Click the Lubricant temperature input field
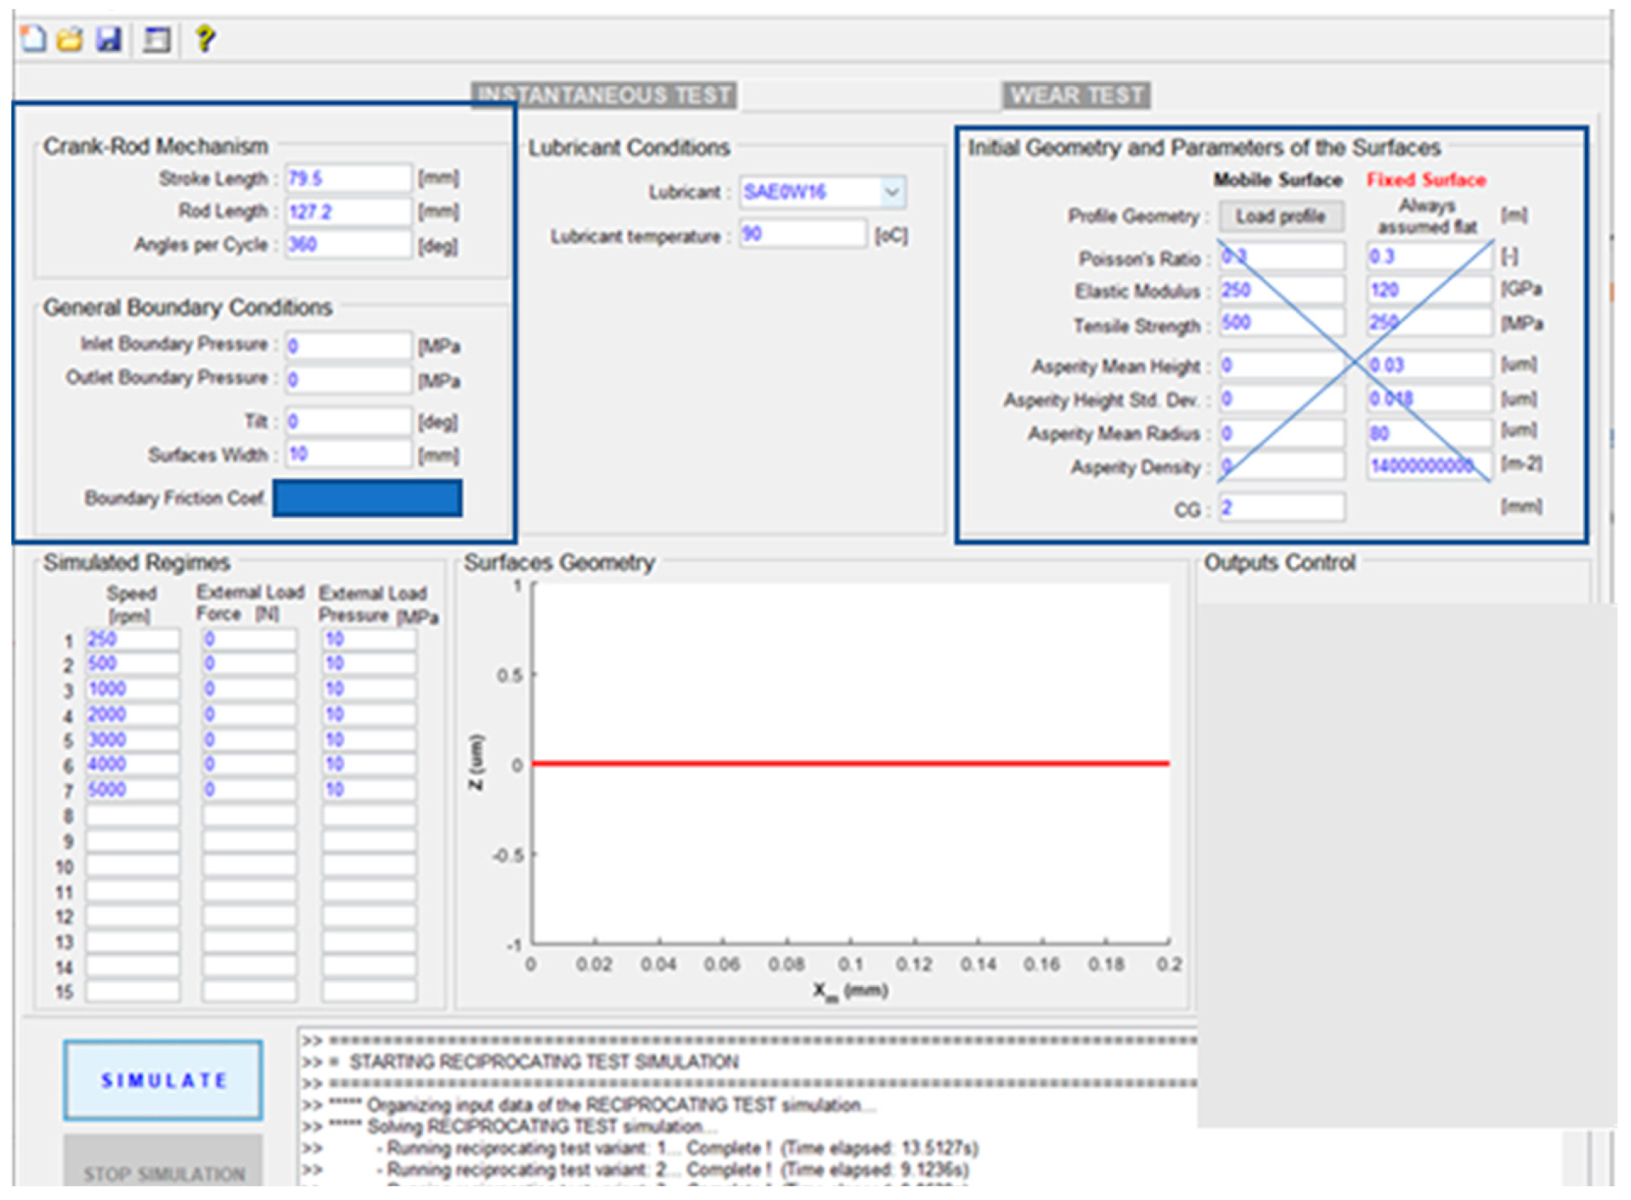The image size is (1631, 1200). pos(803,235)
